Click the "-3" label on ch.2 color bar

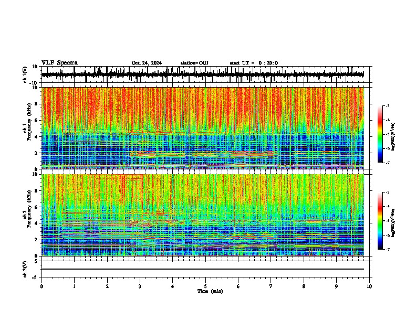(x=387, y=192)
